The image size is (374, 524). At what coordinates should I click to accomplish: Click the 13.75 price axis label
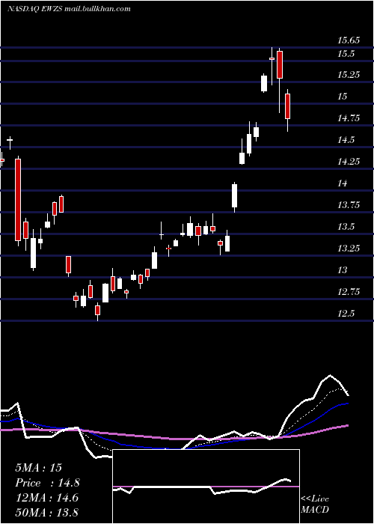349,205
